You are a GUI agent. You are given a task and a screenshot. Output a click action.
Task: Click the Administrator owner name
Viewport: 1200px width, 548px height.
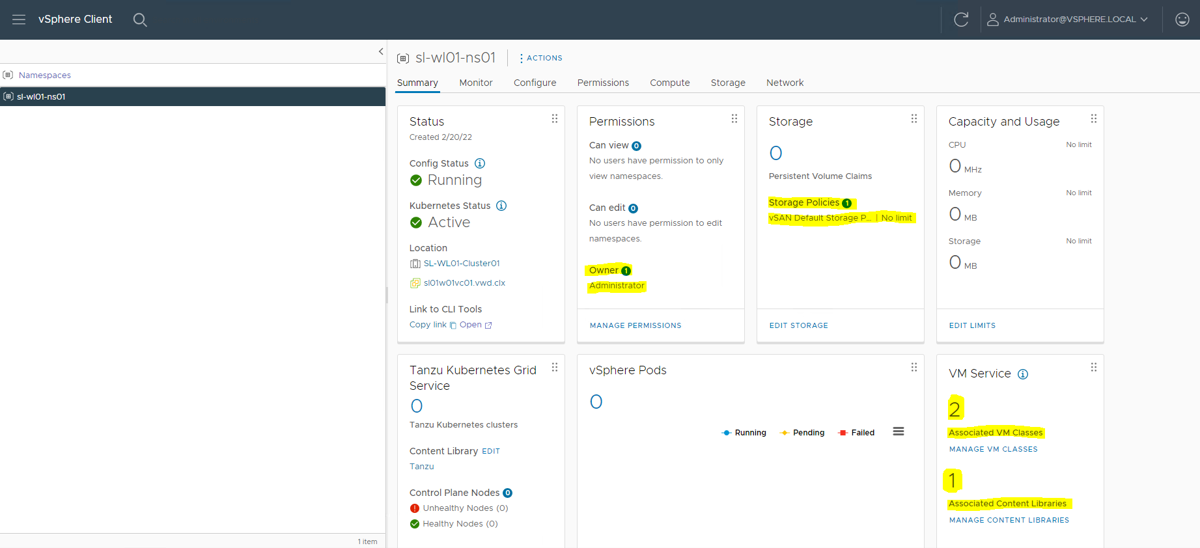tap(617, 286)
